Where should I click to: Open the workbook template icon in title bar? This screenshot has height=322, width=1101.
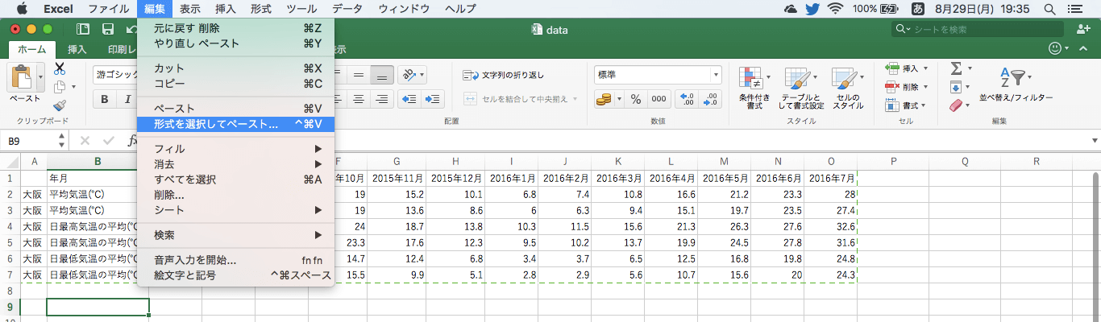(x=83, y=29)
